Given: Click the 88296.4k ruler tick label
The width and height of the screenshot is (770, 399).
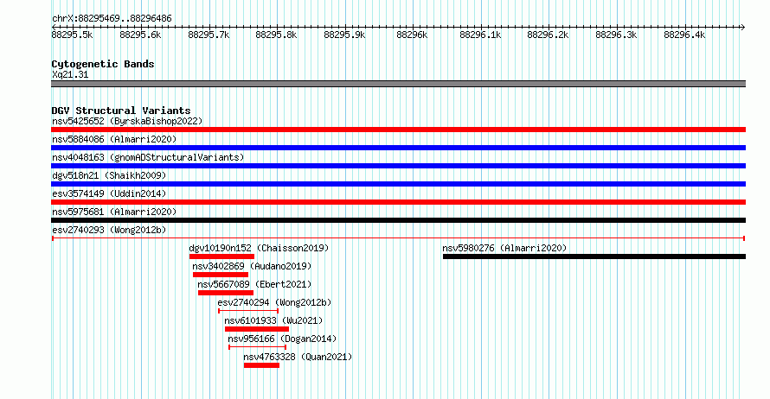Looking at the screenshot, I should click(684, 35).
